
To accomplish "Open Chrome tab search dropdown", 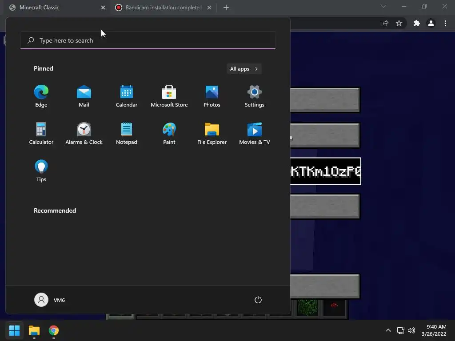I will pos(383,6).
